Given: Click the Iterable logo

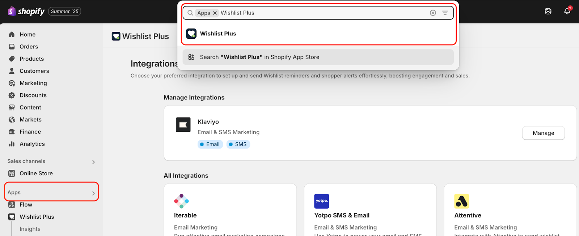Looking at the screenshot, I should [181, 201].
